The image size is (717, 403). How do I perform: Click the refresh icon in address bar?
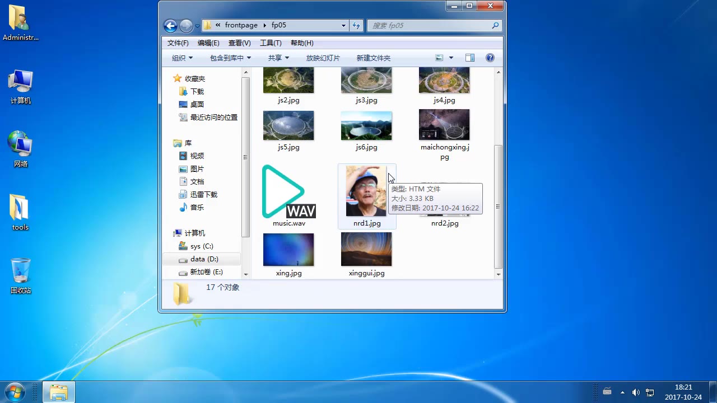(x=356, y=25)
